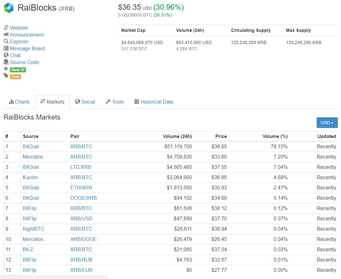The image size is (341, 279).
Task: Click the chain link icon beside Website
Action: [x=6, y=27]
